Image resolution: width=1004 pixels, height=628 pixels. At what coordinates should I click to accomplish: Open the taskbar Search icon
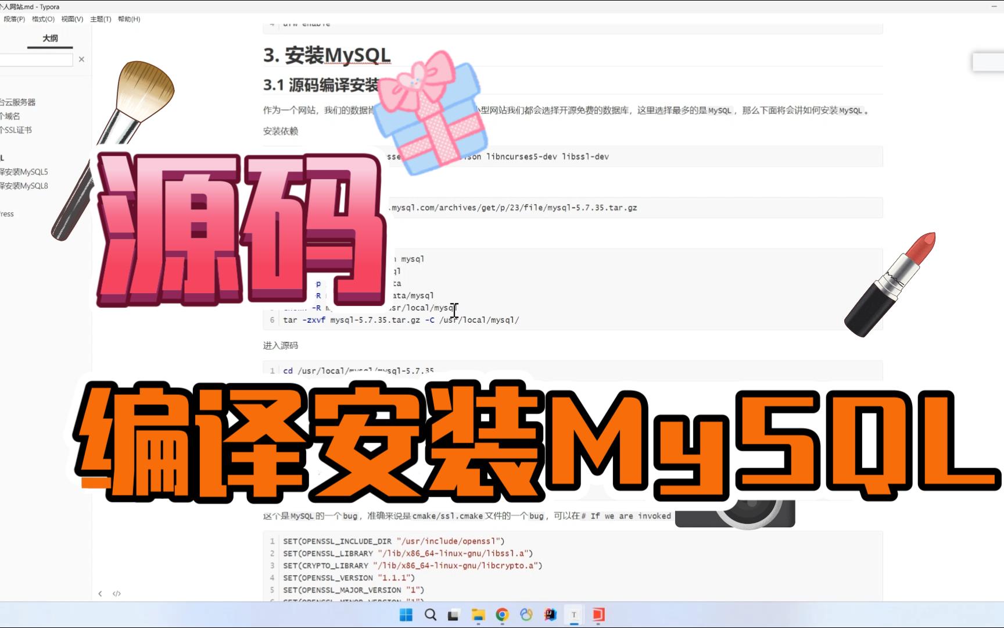click(430, 615)
